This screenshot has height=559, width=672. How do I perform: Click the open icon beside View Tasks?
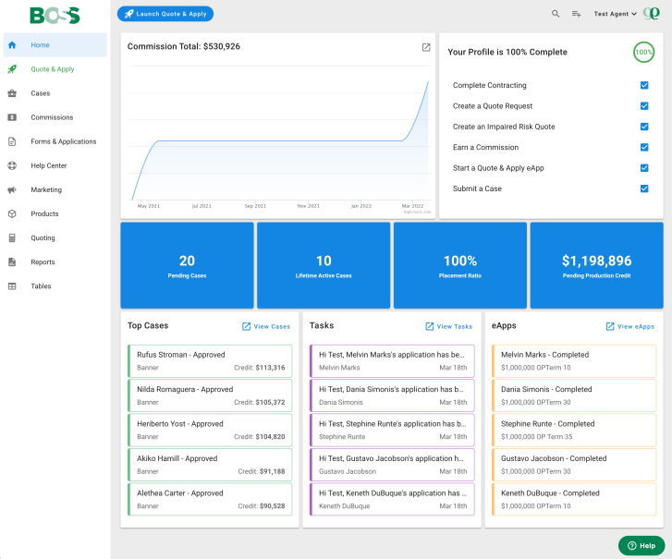click(x=430, y=326)
